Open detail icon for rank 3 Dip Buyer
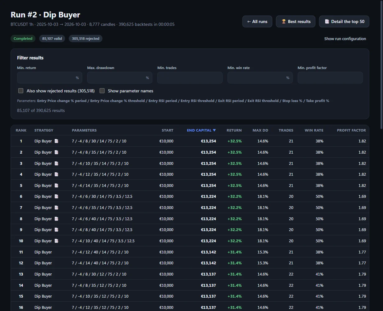Viewport: 383px width, 311px height. pyautogui.click(x=56, y=163)
